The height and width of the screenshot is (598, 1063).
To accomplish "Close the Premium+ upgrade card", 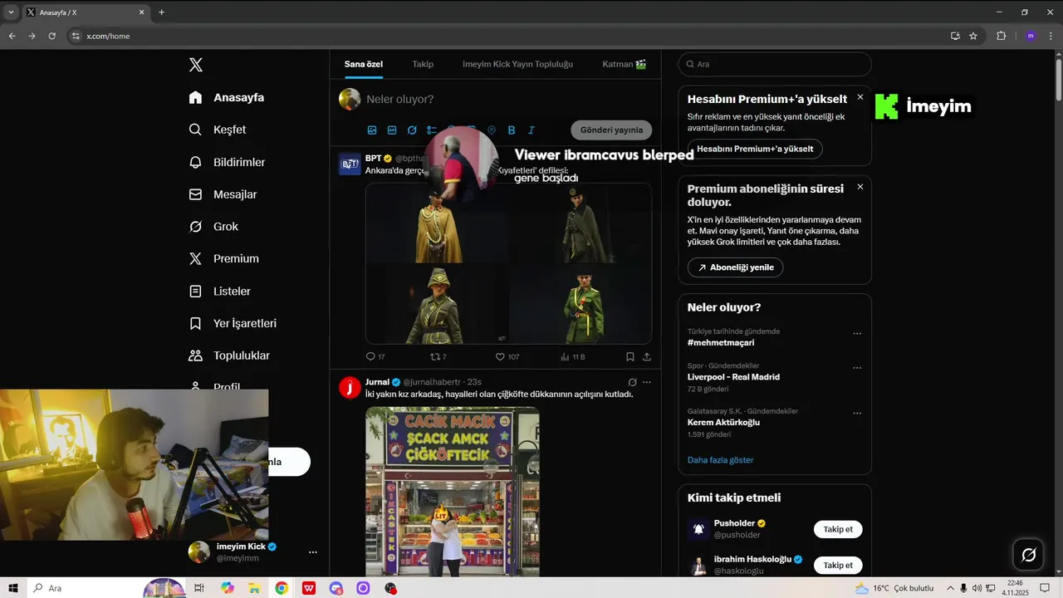I will (x=860, y=97).
